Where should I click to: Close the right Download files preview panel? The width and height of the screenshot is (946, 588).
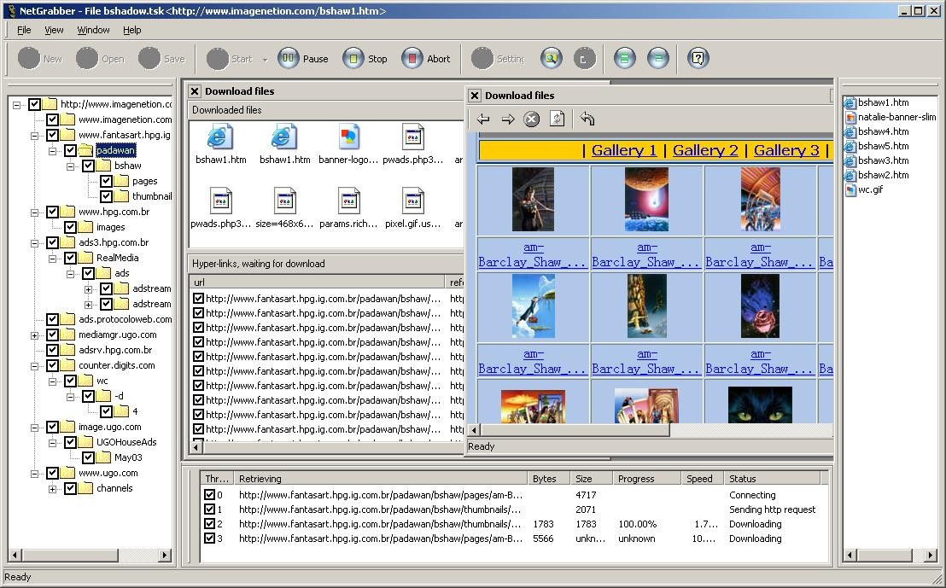(475, 96)
